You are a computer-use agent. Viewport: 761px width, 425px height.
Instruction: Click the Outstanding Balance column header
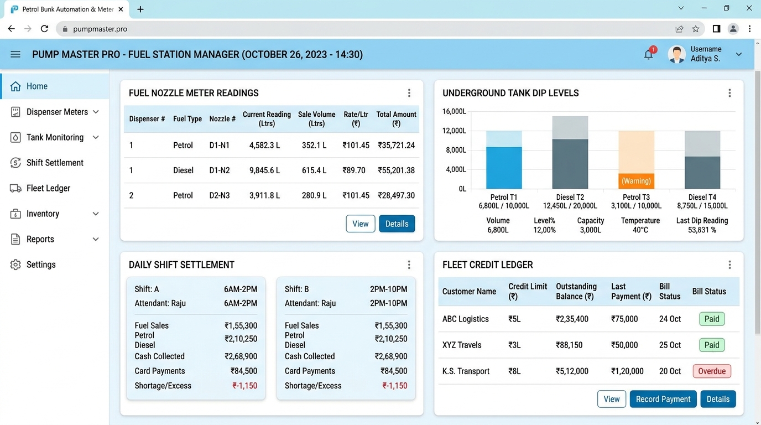click(576, 291)
